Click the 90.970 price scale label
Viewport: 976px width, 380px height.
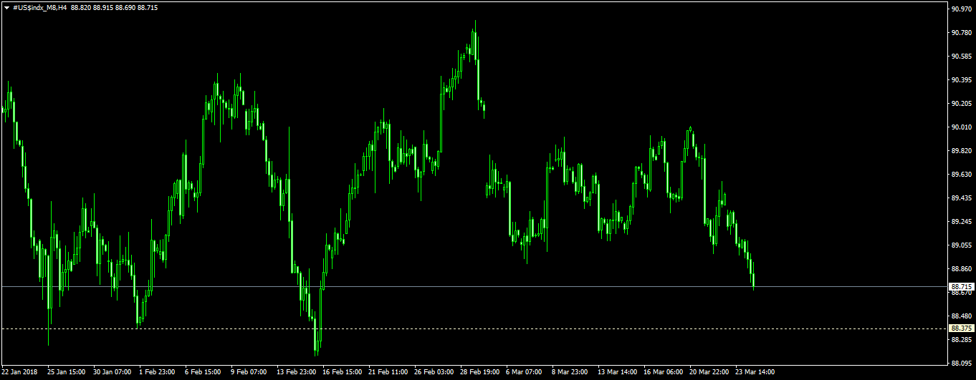tap(960, 9)
